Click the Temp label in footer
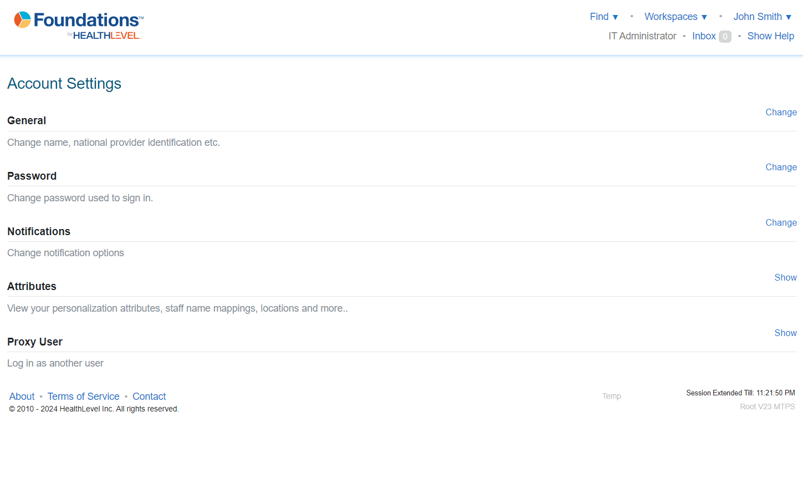Viewport: 803px width, 483px height. click(611, 396)
